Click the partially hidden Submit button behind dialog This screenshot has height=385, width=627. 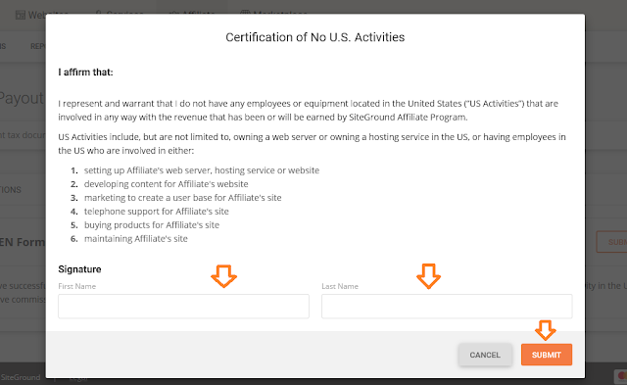click(611, 242)
